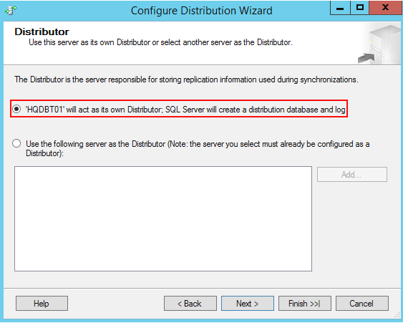The image size is (403, 323).
Task: Click the Add... button
Action: [x=352, y=175]
